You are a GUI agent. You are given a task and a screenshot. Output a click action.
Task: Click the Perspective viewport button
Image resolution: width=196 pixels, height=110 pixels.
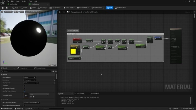(8, 12)
